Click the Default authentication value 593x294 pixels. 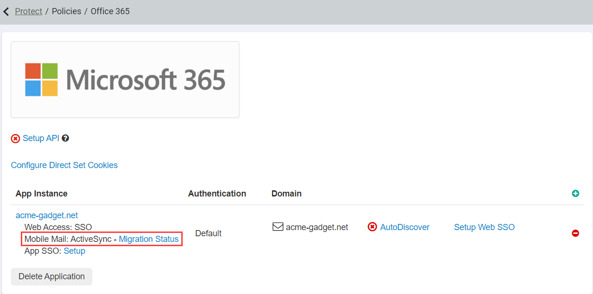pos(208,233)
